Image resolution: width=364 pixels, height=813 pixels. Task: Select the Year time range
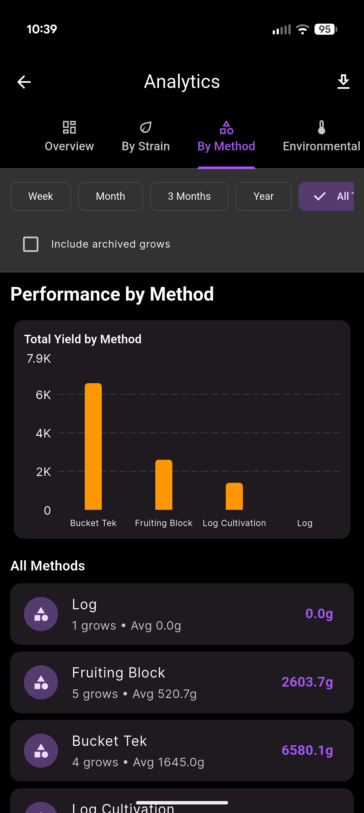(263, 196)
